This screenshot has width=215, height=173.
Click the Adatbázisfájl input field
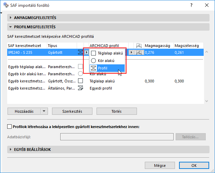tap(117, 137)
